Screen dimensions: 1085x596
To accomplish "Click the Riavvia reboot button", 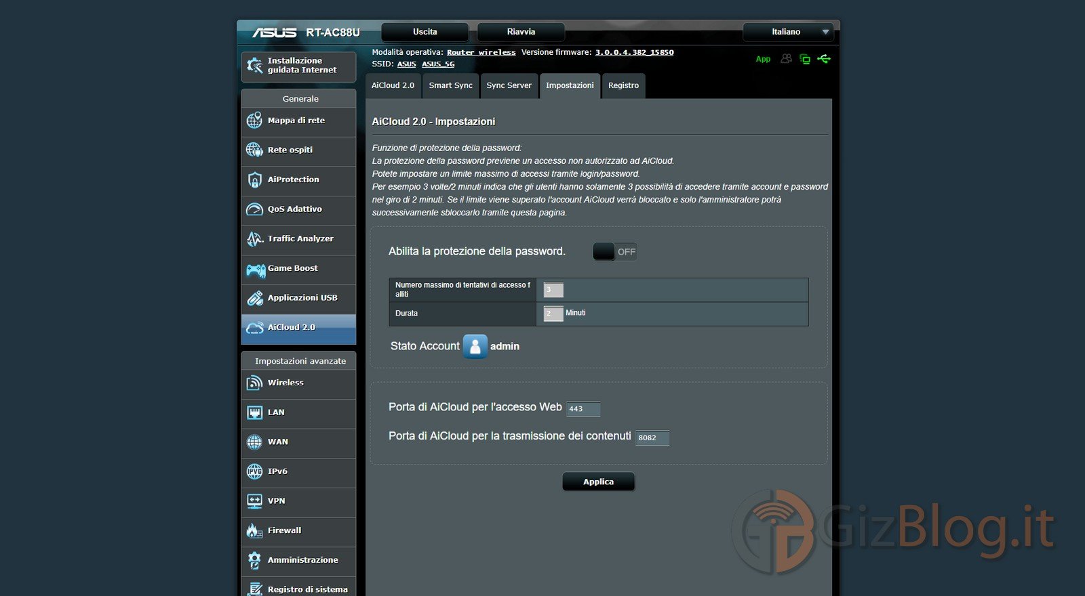I will [x=521, y=32].
